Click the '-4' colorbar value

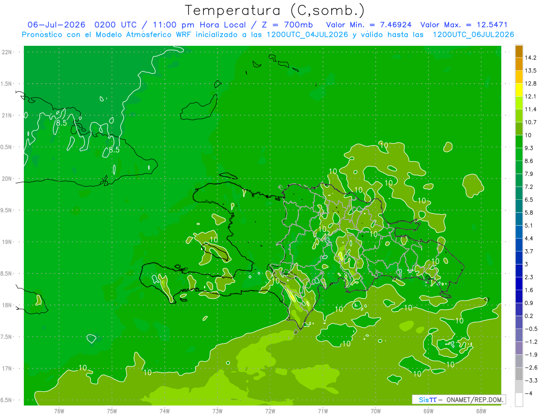click(x=528, y=394)
